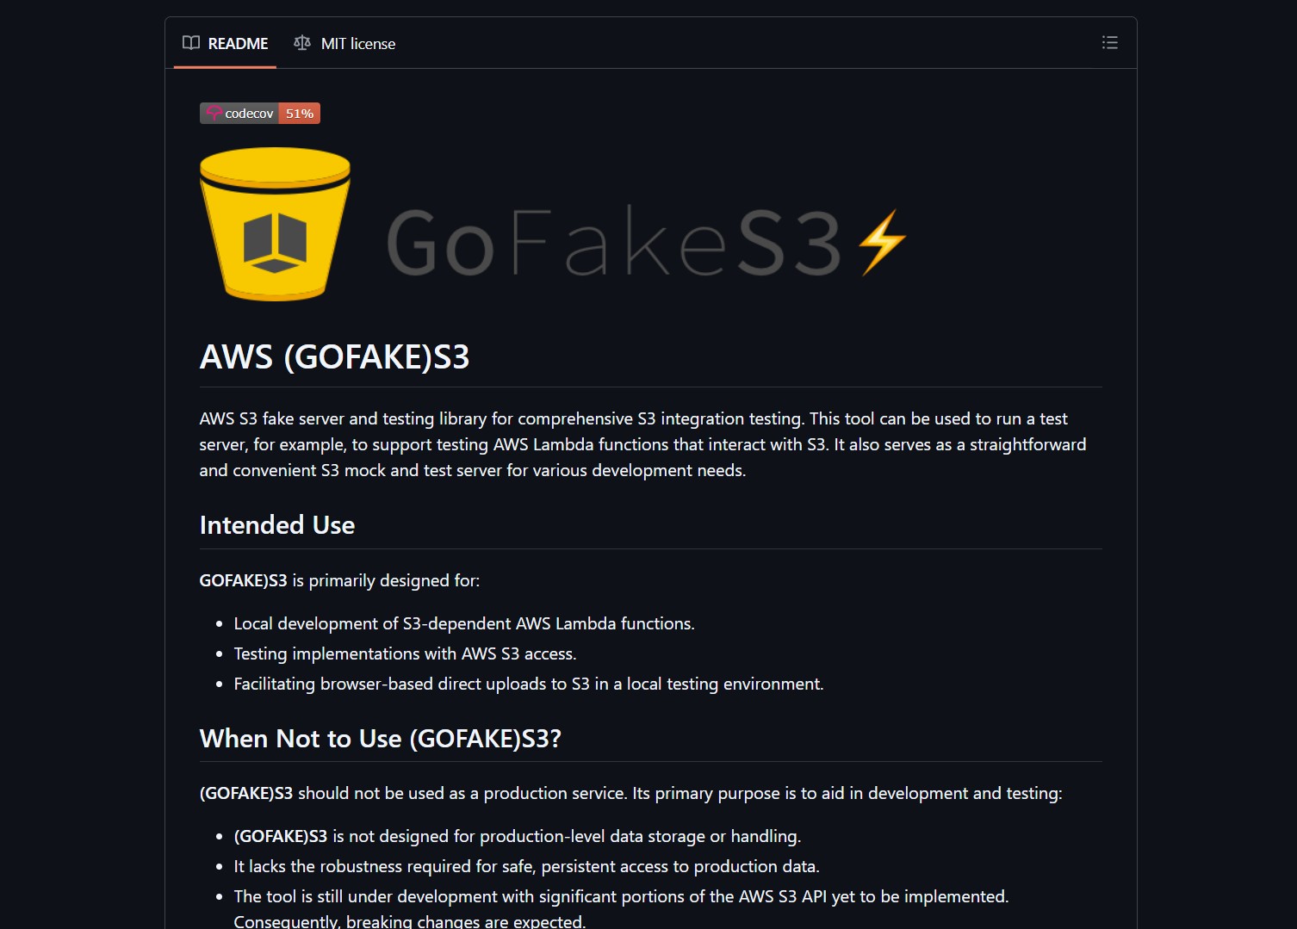Image resolution: width=1297 pixels, height=929 pixels.
Task: Click the 51% coverage value on the badge
Action: [x=299, y=113]
